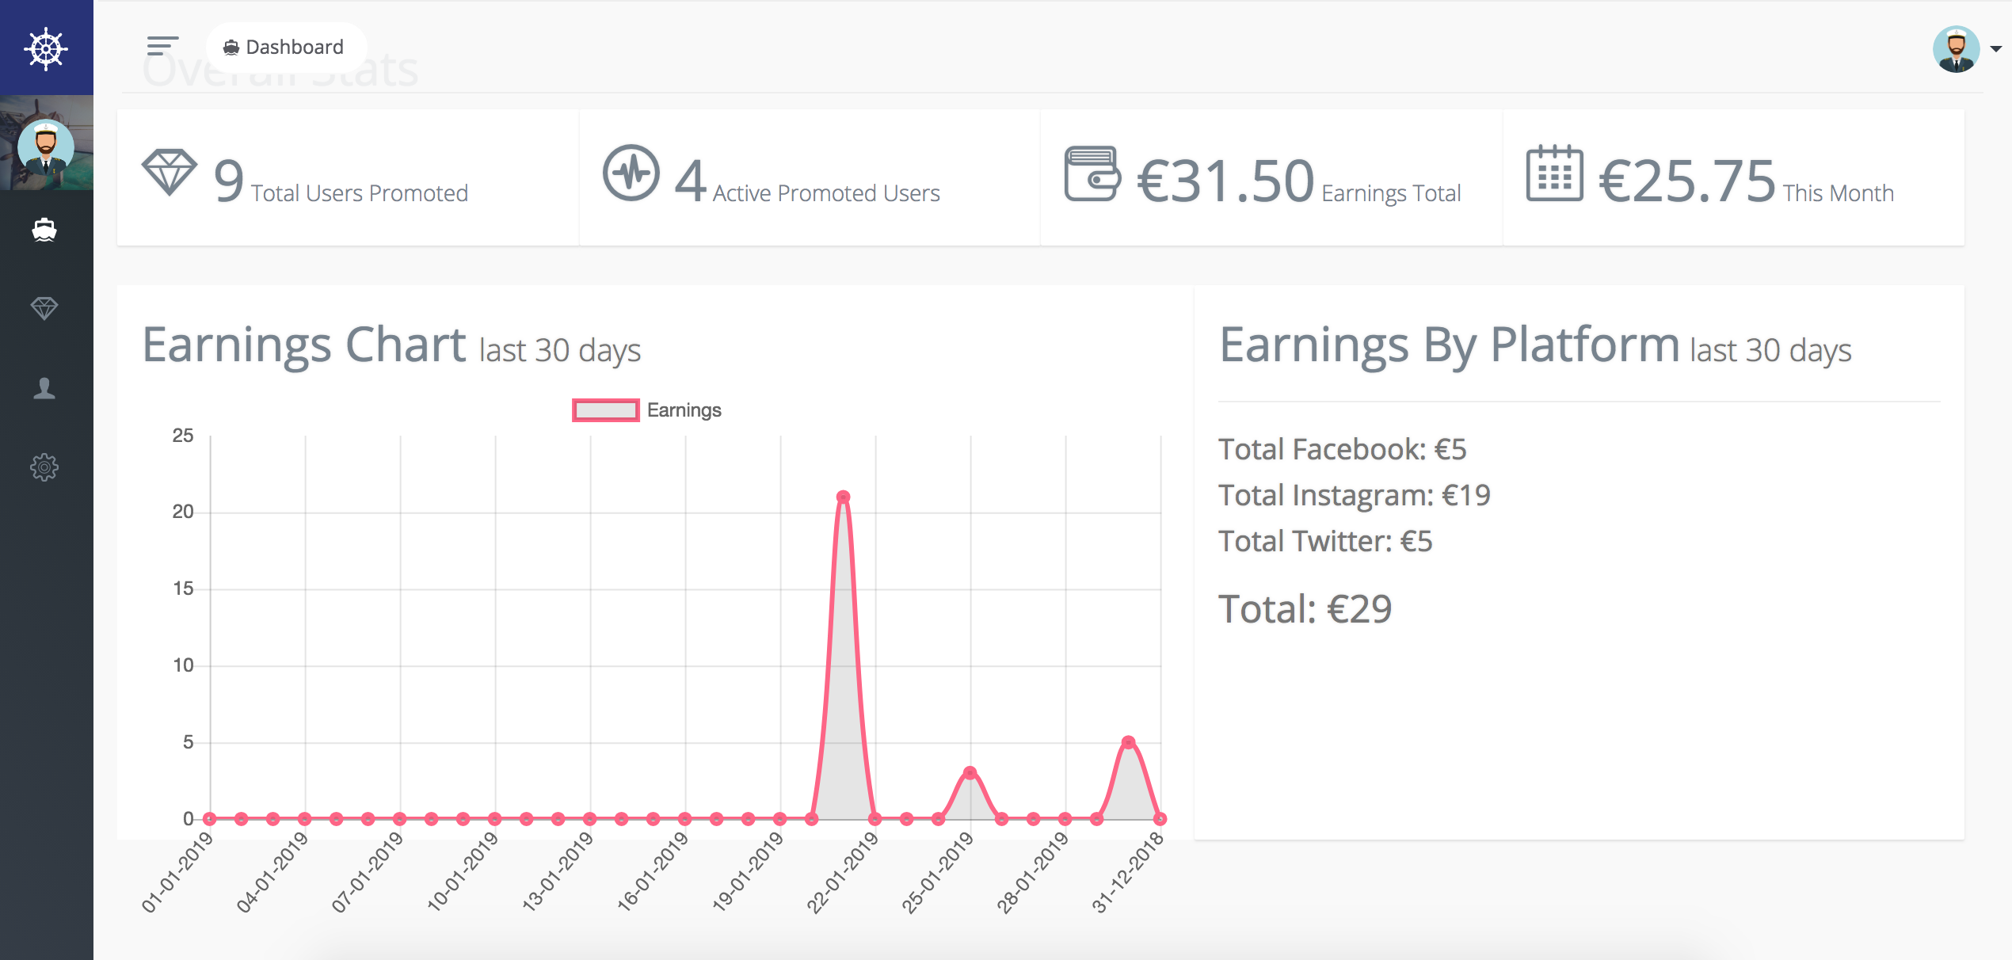Click the chart data point near 25-01-2019
Image resolution: width=2012 pixels, height=960 pixels.
970,773
